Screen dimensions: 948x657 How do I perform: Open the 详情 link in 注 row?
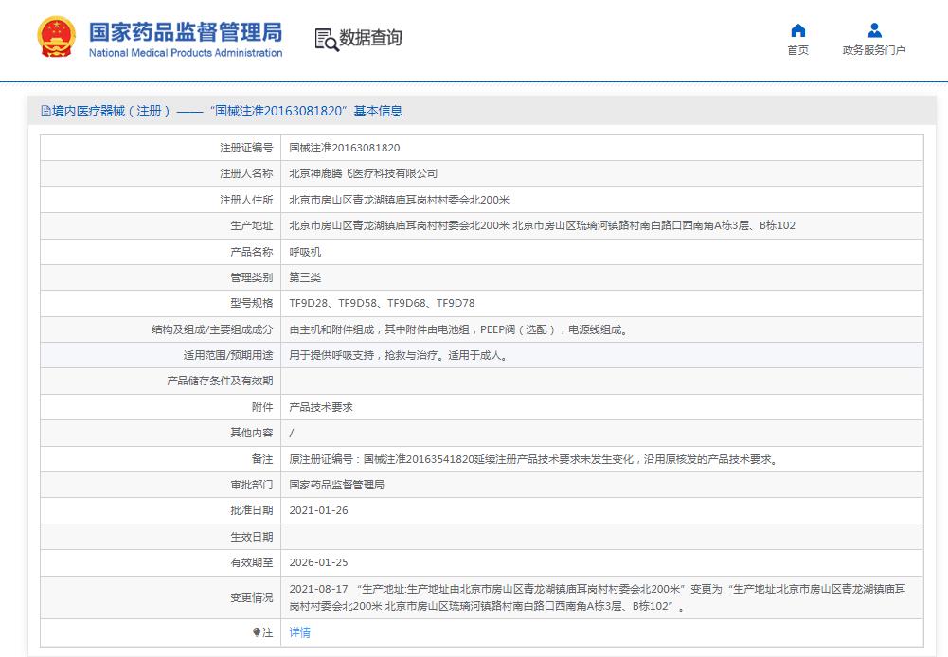click(299, 632)
